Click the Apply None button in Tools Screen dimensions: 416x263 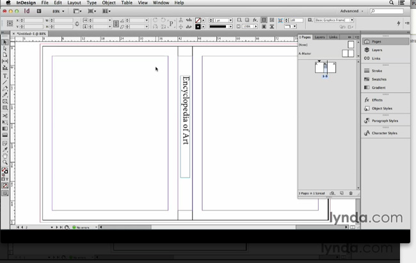tap(5, 186)
